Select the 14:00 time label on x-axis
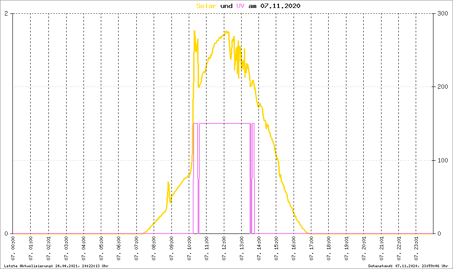Image resolution: width=453 pixels, height=269 pixels. [259, 249]
